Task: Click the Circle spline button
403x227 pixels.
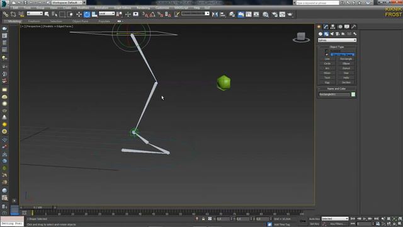Action: (327, 64)
